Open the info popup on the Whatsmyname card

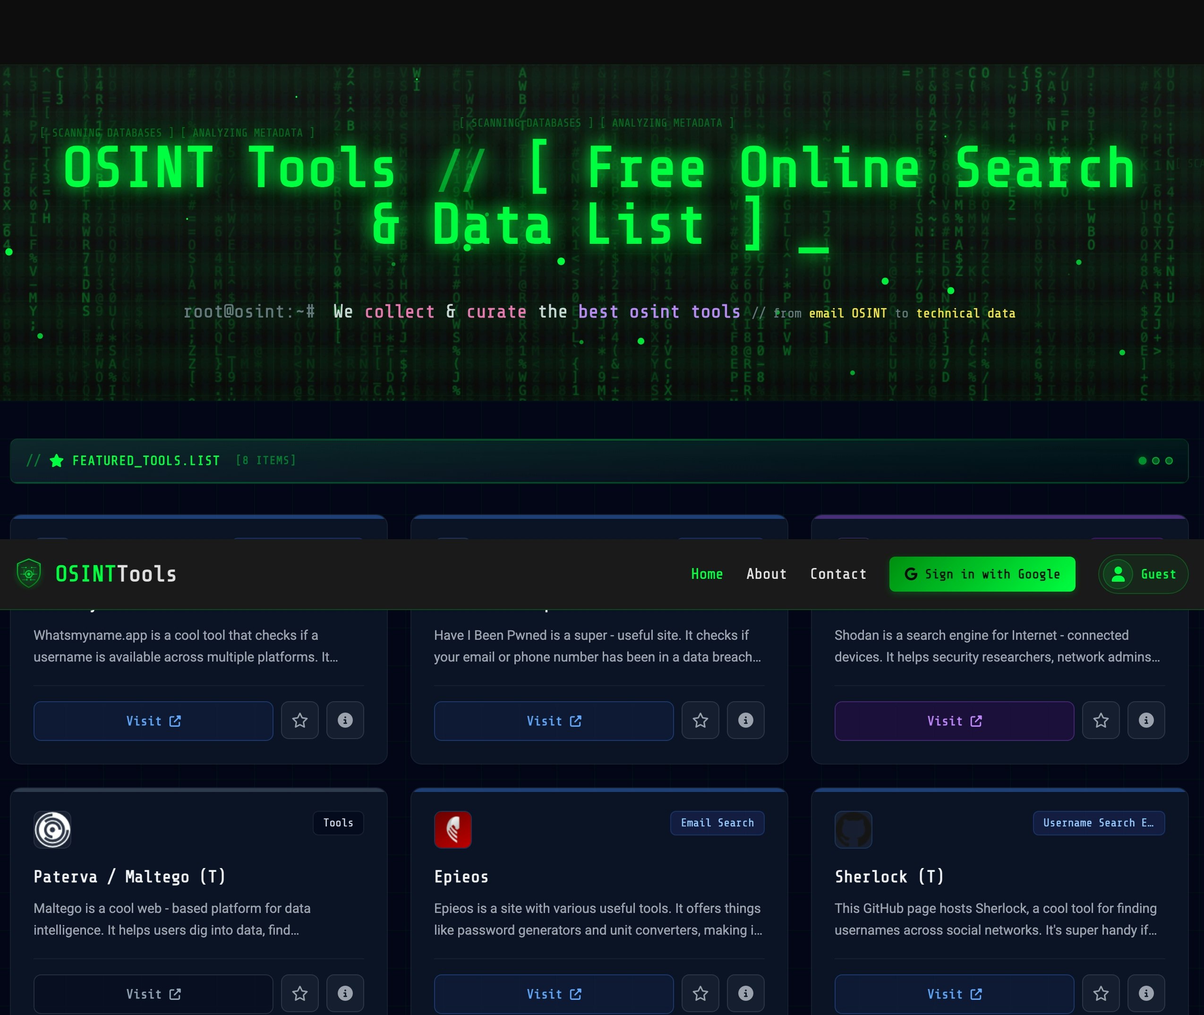click(345, 721)
